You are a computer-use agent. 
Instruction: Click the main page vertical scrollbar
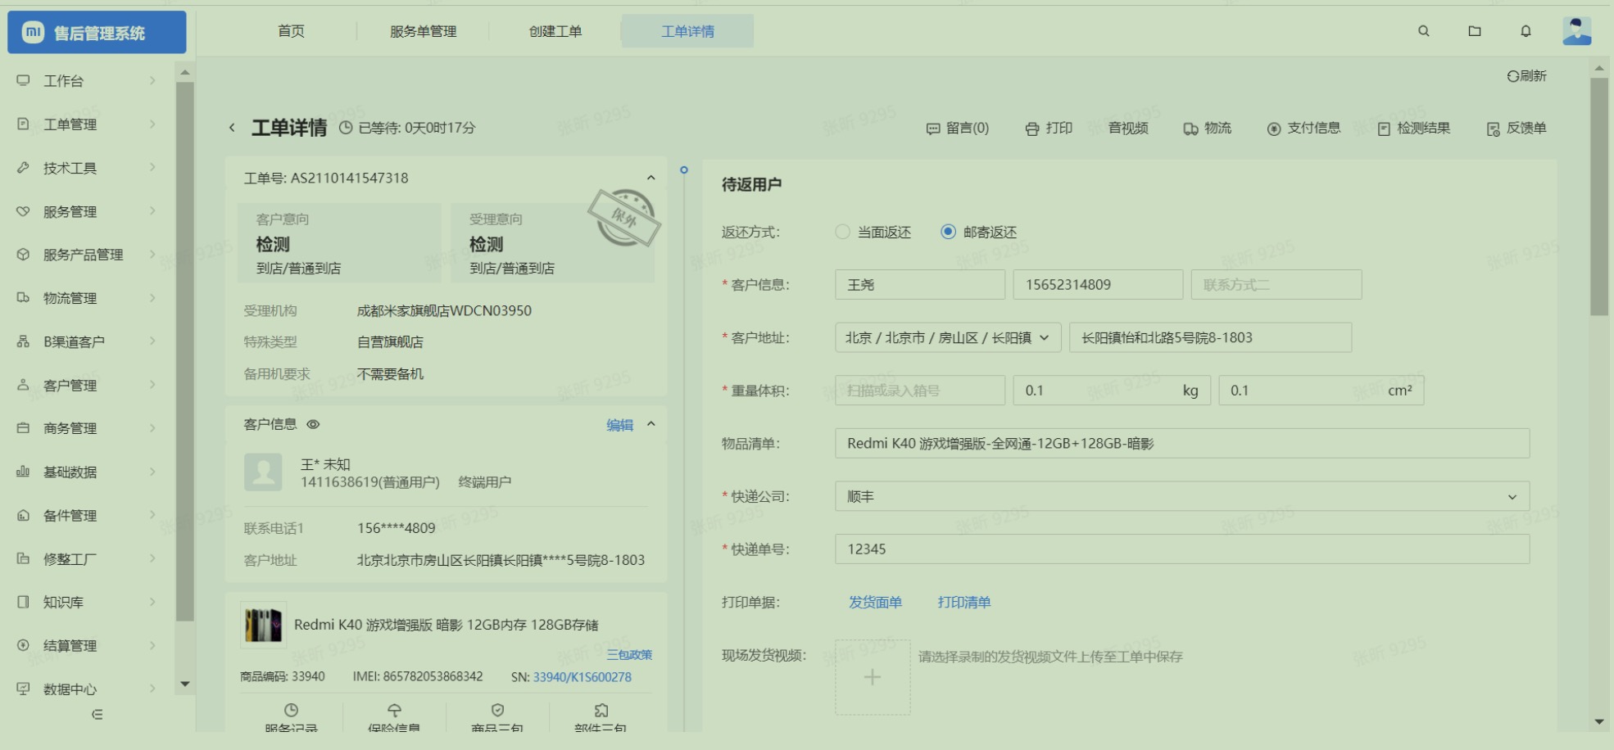tap(1599, 197)
